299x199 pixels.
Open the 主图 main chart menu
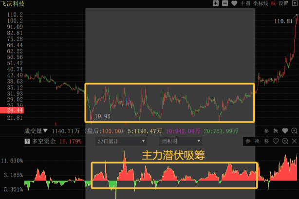(245, 3)
